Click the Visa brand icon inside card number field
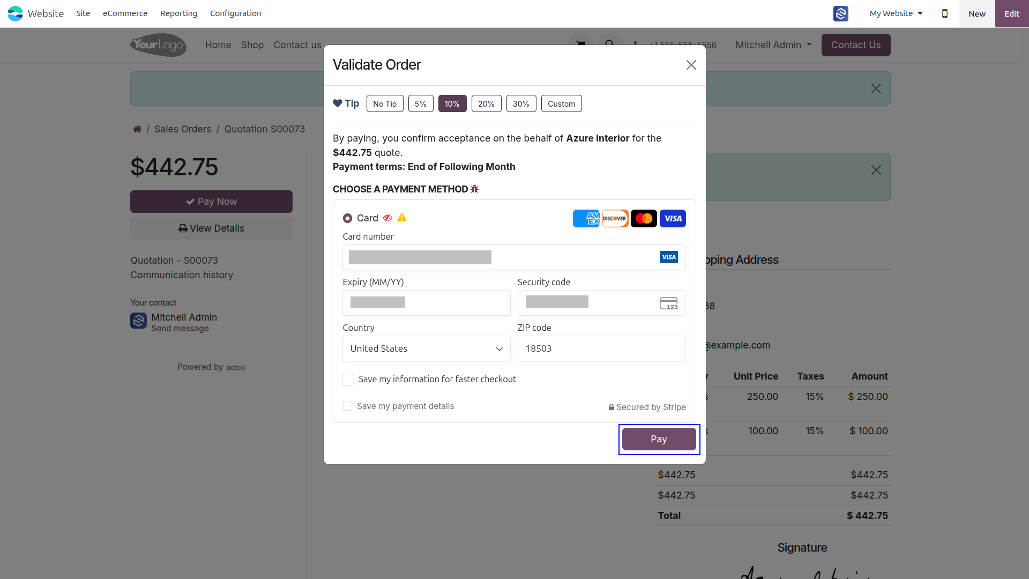1029x579 pixels. tap(668, 257)
